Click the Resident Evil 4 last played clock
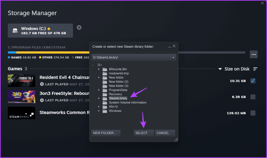The width and height of the screenshot is (267, 158). coord(42,84)
